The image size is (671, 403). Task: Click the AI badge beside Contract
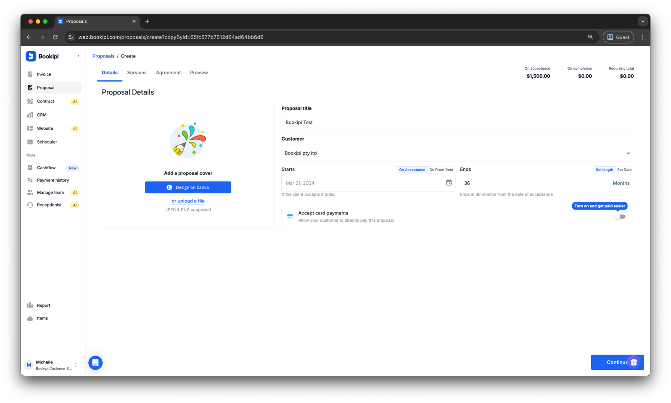pyautogui.click(x=75, y=102)
